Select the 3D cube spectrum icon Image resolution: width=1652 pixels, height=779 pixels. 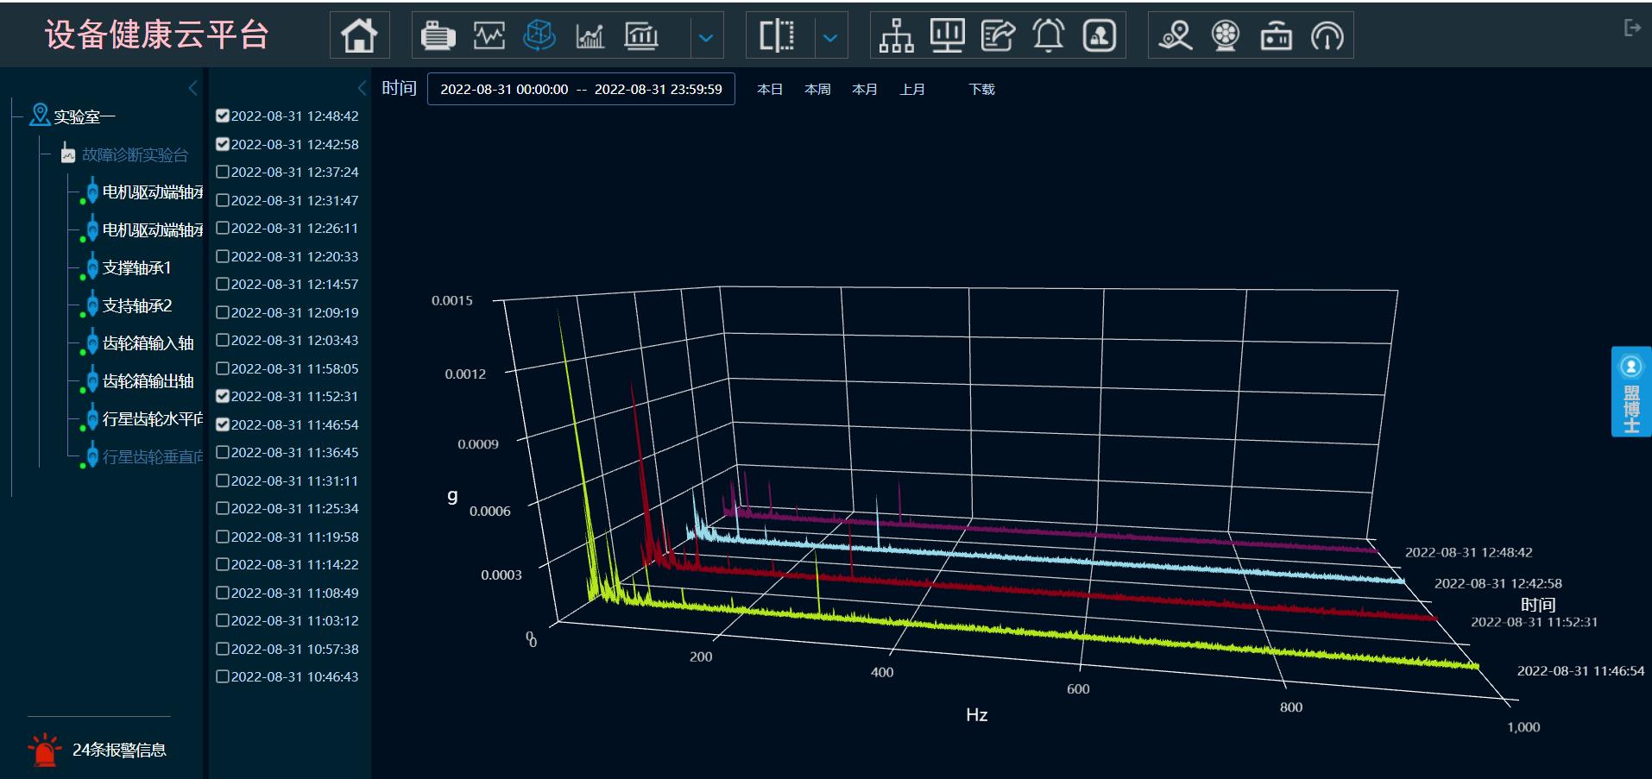pos(539,35)
